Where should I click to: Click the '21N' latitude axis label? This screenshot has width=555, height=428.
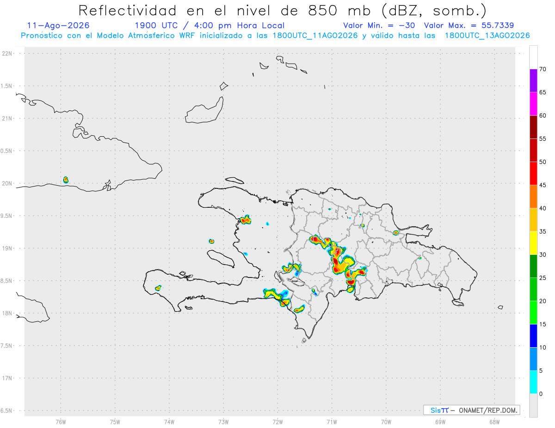pyautogui.click(x=7, y=119)
